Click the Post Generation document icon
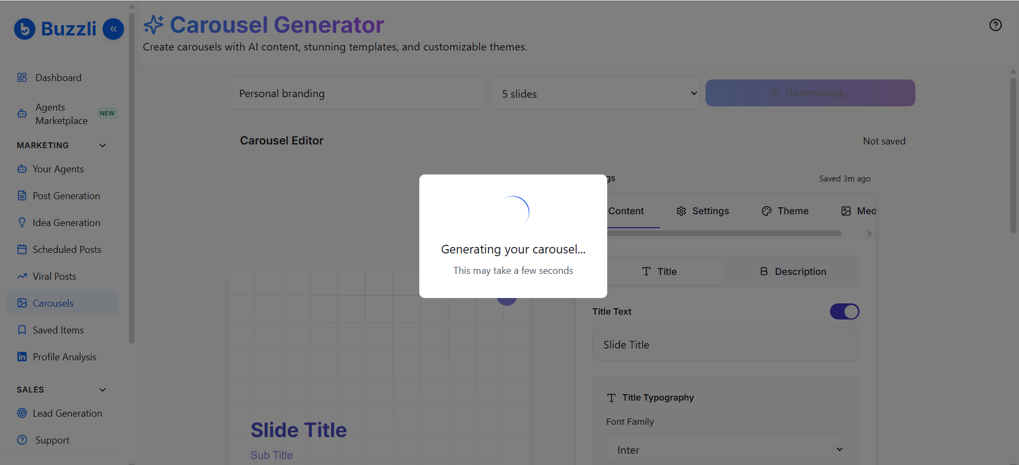 coord(22,195)
